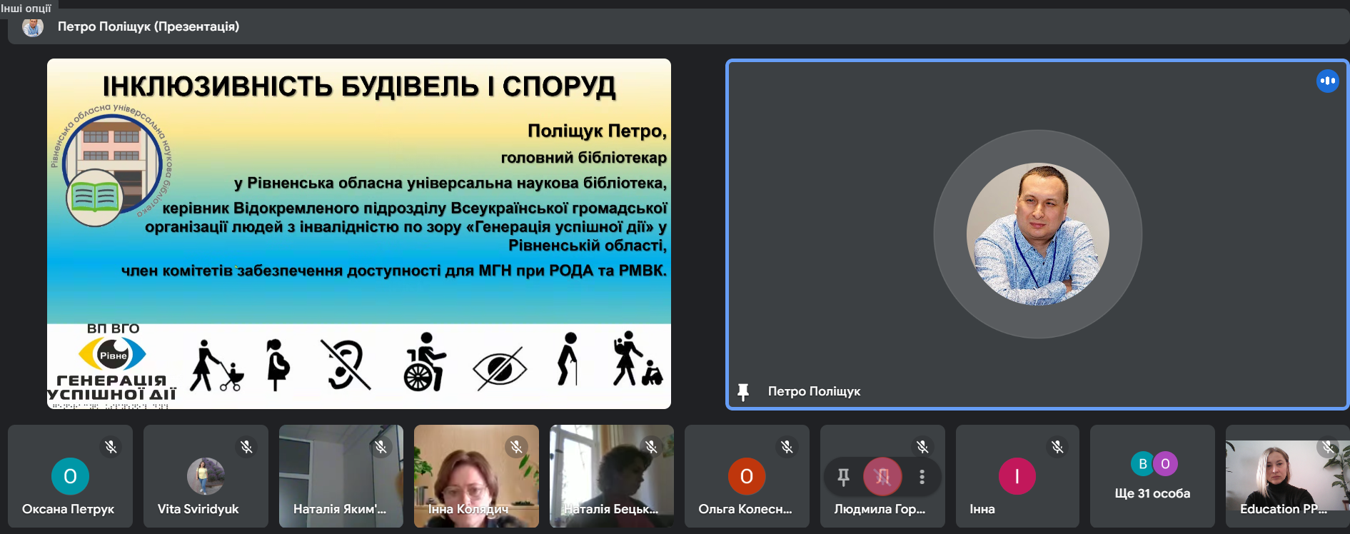The height and width of the screenshot is (534, 1350).
Task: Open Наталія Яким'... video tile
Action: (341, 478)
